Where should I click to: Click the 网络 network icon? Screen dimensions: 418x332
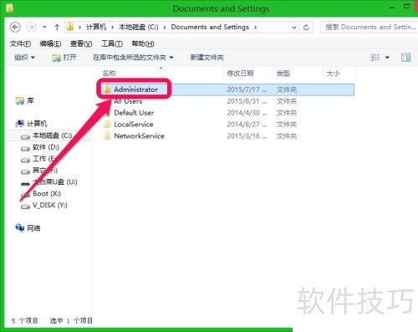click(x=20, y=228)
